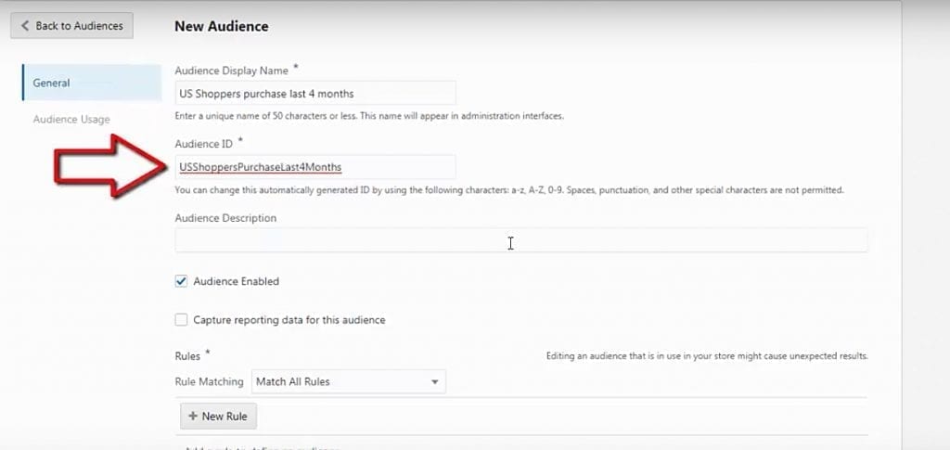The height and width of the screenshot is (450, 950).
Task: Open the Rule Matching dropdown arrow
Action: click(x=434, y=382)
